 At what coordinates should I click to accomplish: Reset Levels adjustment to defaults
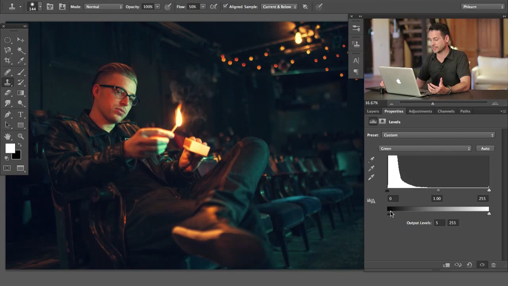pyautogui.click(x=470, y=265)
